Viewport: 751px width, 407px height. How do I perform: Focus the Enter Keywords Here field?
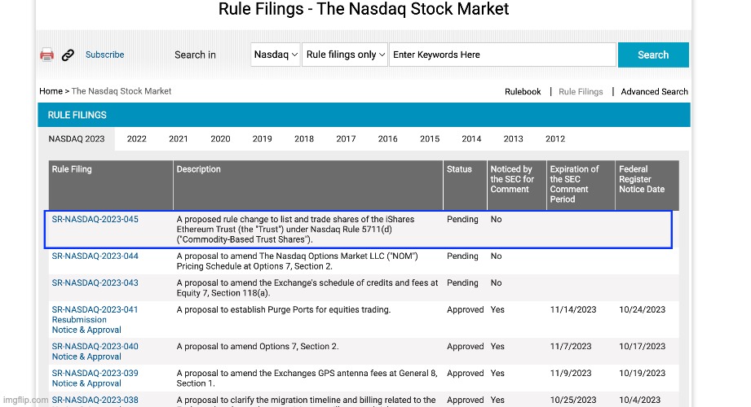point(502,55)
